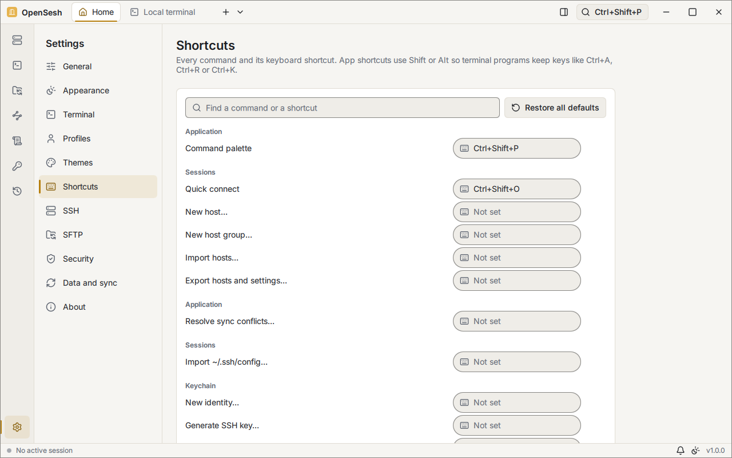Open the Themes settings section
The width and height of the screenshot is (732, 458).
[98, 163]
